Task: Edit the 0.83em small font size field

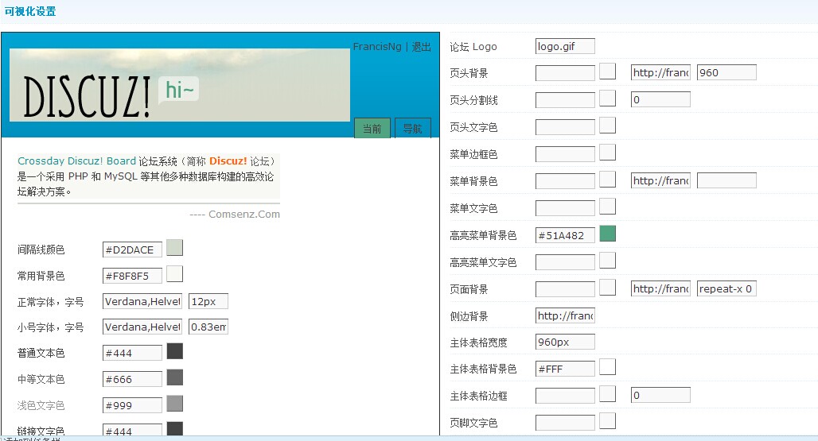Action: [x=208, y=327]
